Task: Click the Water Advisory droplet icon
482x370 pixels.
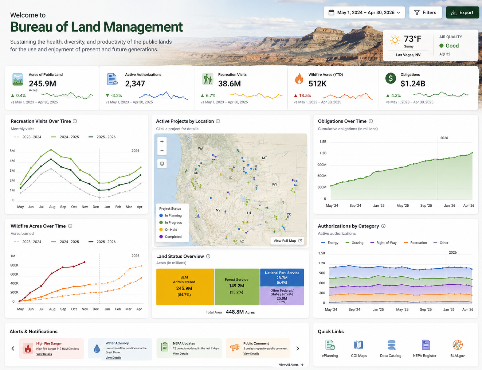Action: [x=97, y=348]
